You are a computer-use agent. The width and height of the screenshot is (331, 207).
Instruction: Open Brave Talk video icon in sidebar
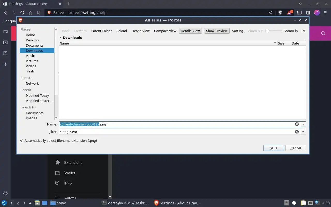coord(5,32)
